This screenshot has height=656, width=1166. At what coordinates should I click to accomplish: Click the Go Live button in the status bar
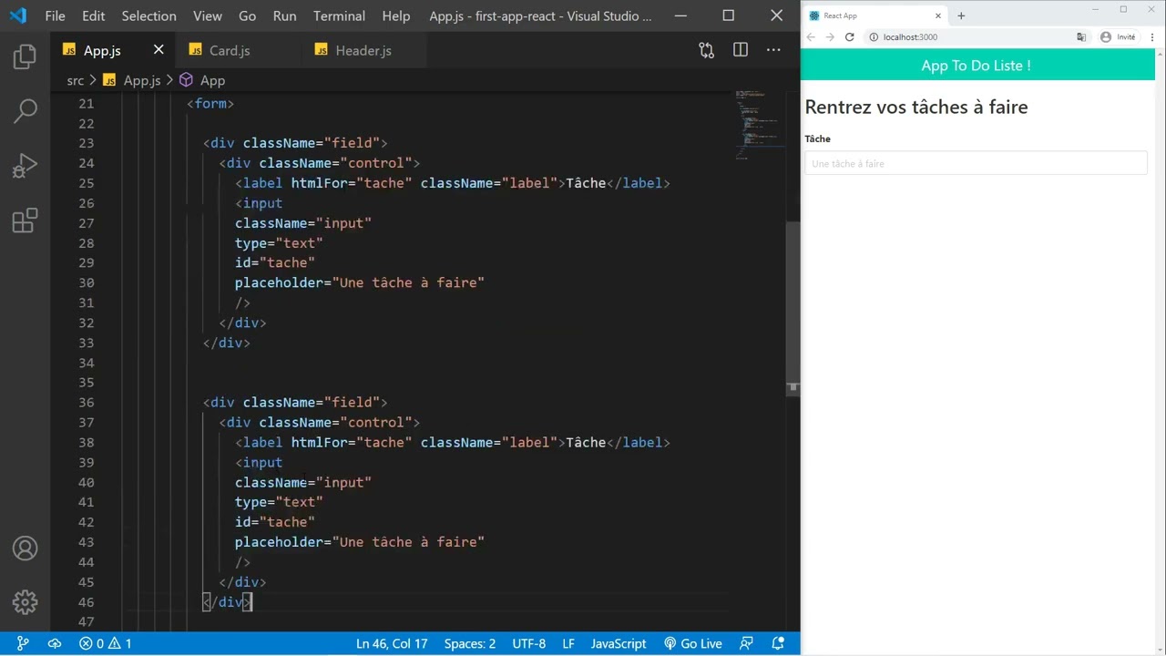[693, 643]
